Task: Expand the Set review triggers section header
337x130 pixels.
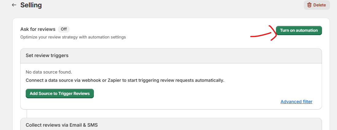Action: coord(47,56)
